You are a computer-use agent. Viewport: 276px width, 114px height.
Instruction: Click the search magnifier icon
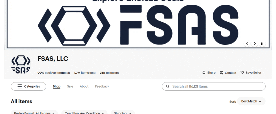[168, 86]
